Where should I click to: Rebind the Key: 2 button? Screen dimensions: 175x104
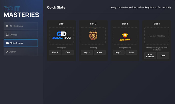point(87,52)
